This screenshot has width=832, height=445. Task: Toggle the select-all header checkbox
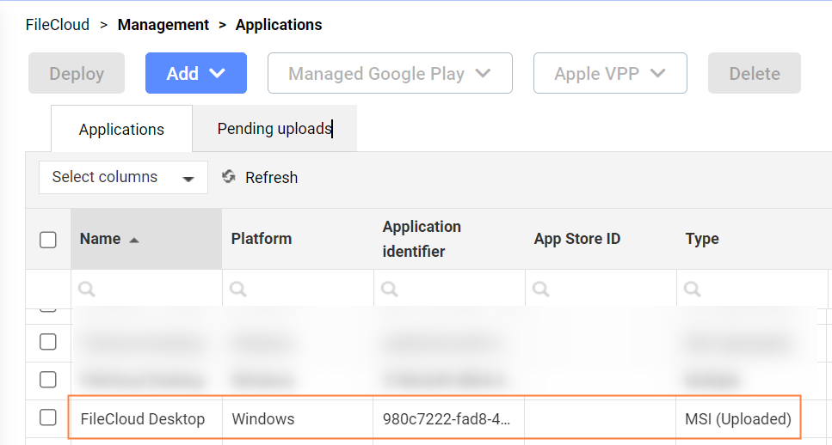point(48,240)
